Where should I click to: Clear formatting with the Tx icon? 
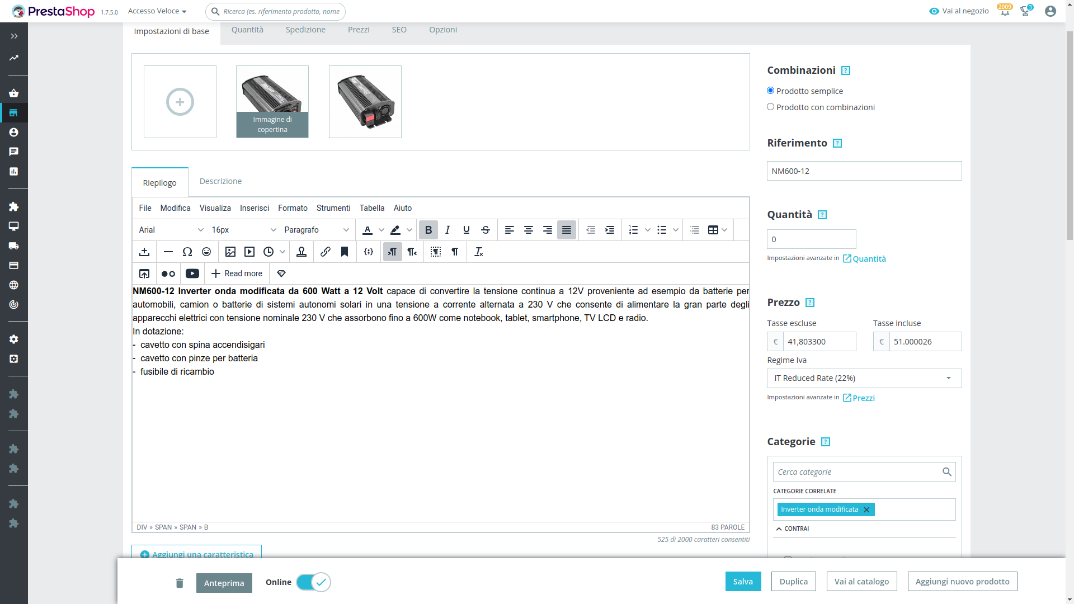pyautogui.click(x=478, y=252)
